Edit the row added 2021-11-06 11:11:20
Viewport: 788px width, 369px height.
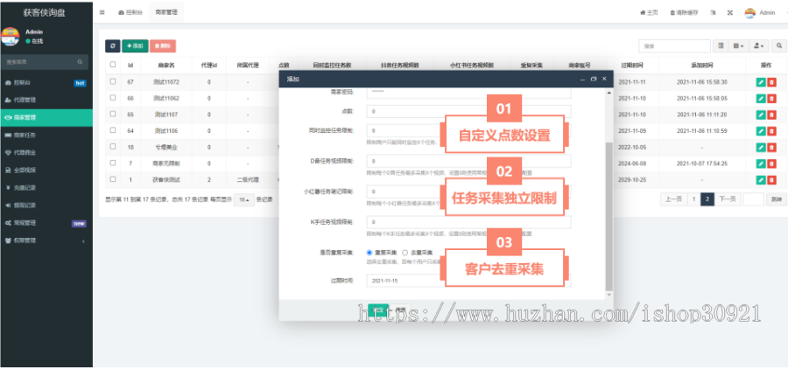[x=761, y=115]
